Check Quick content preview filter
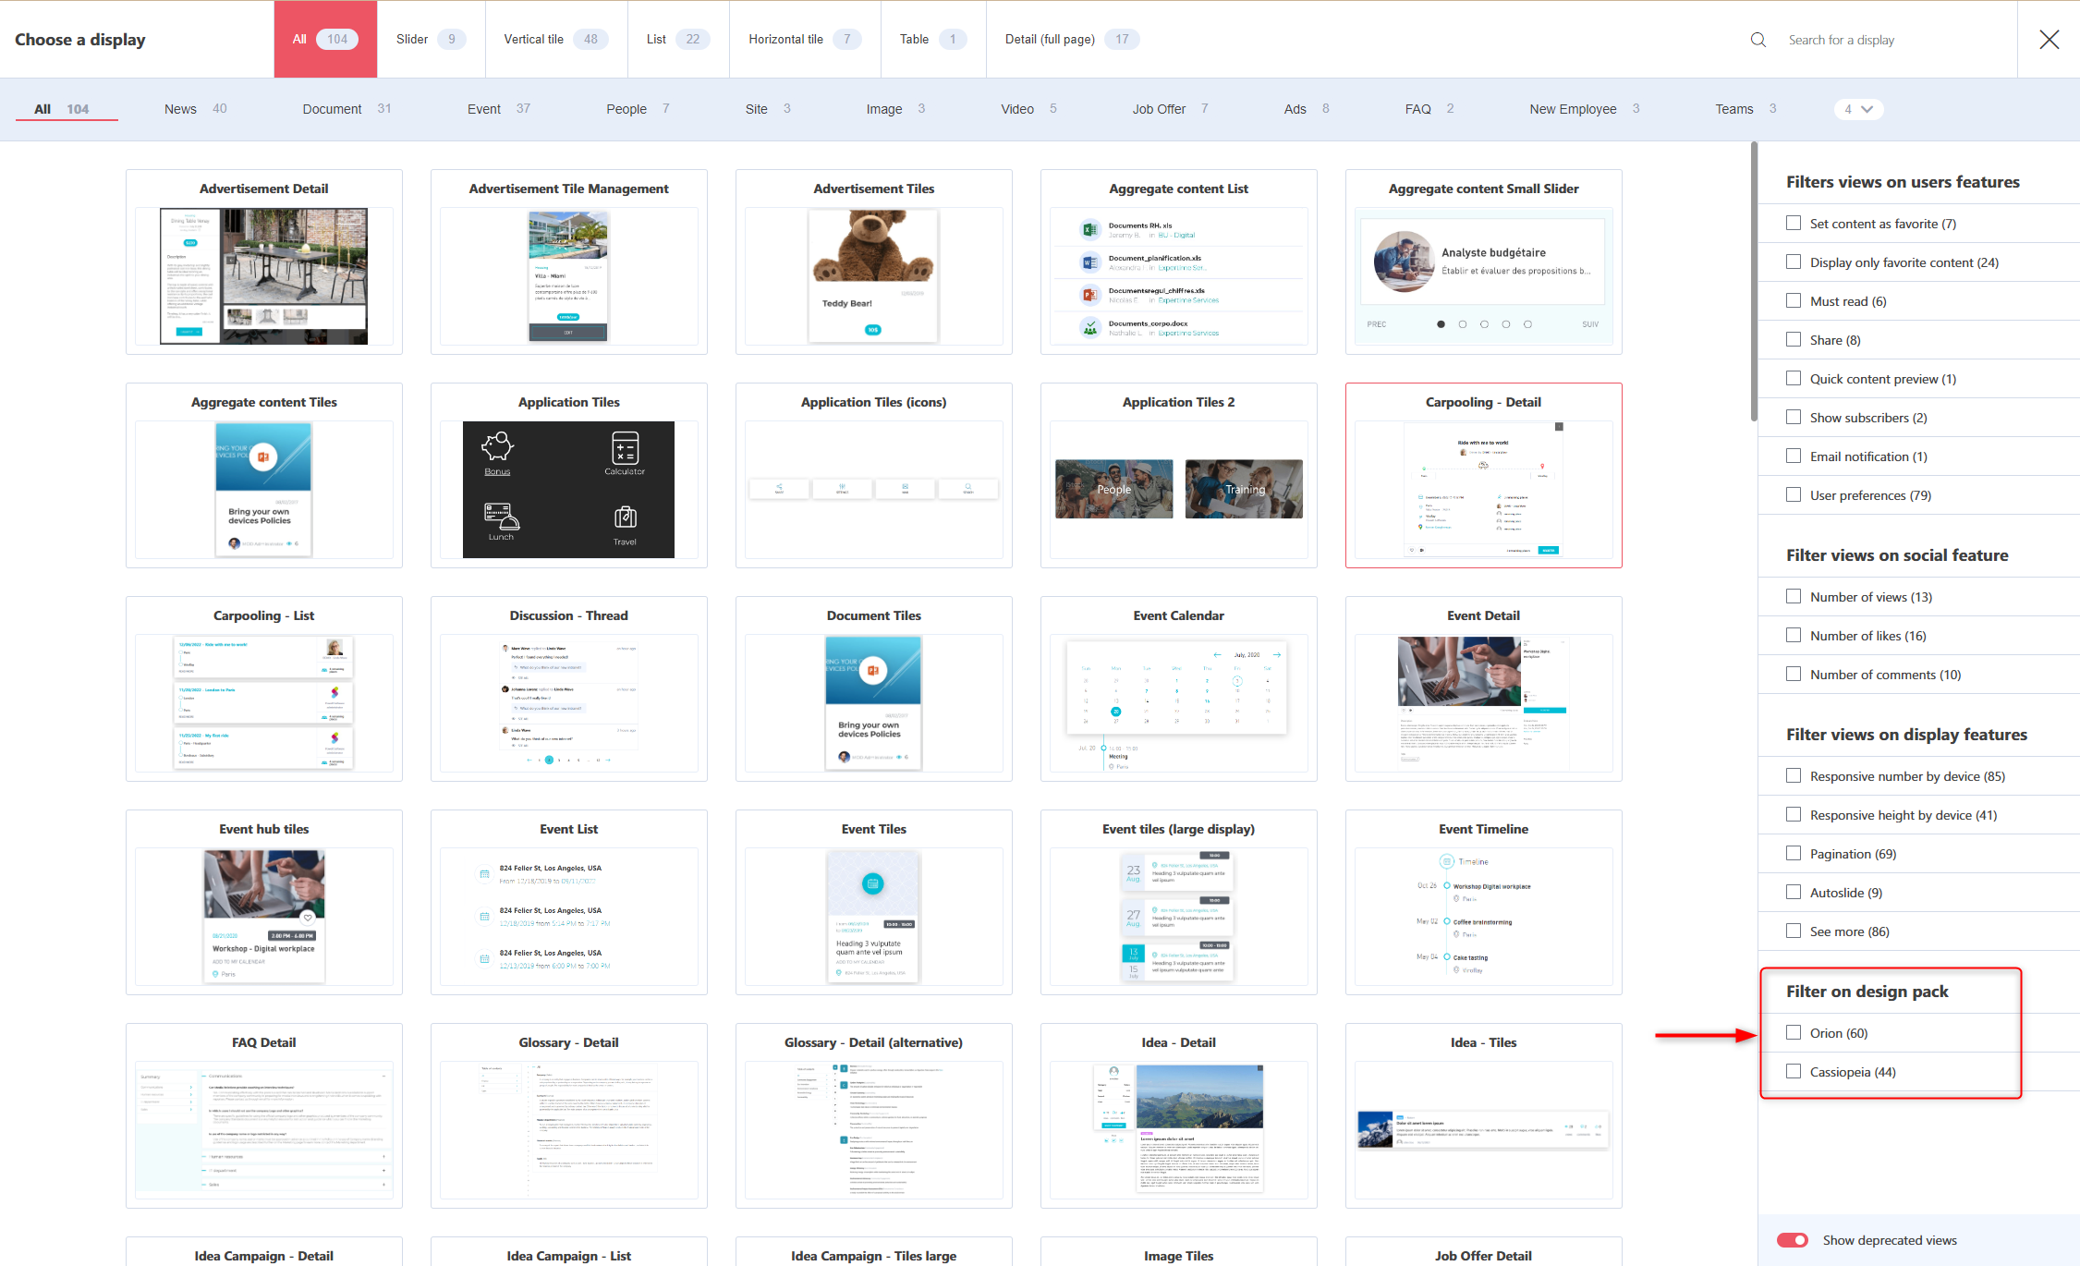 1794,378
